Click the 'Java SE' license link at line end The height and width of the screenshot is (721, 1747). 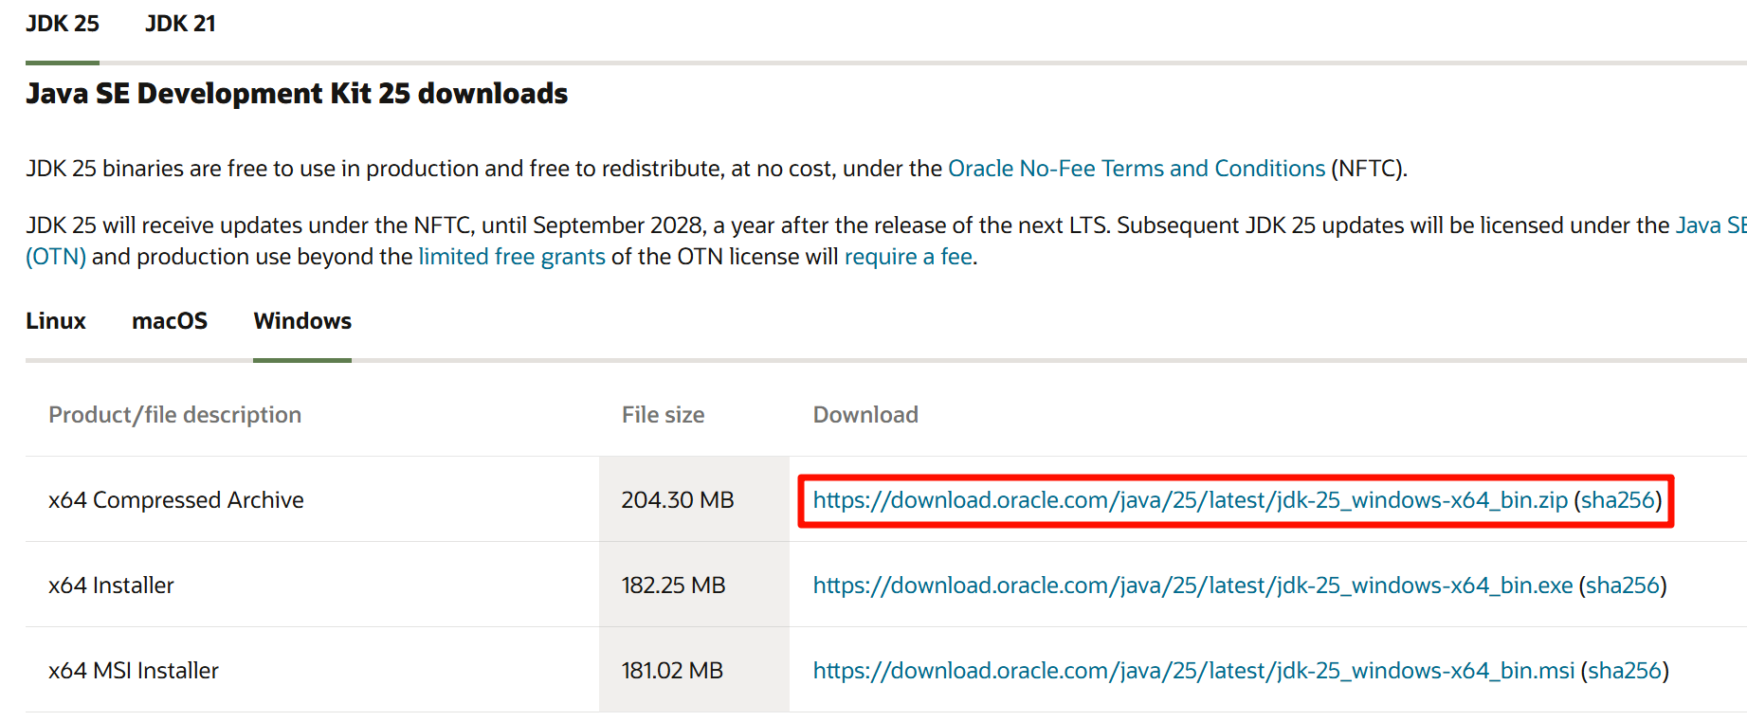pyautogui.click(x=1710, y=225)
